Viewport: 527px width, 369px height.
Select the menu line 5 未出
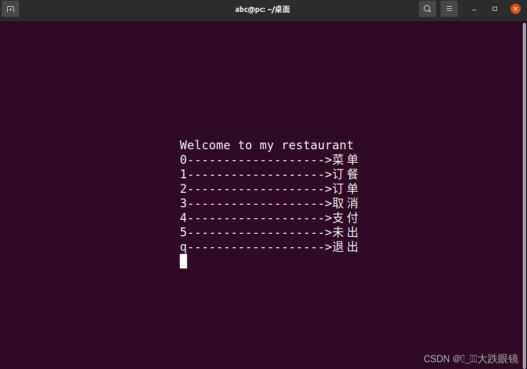(x=269, y=233)
